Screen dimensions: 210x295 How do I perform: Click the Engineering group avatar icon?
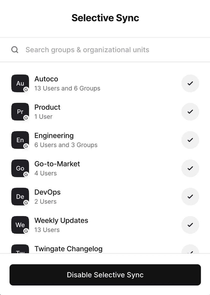20,140
